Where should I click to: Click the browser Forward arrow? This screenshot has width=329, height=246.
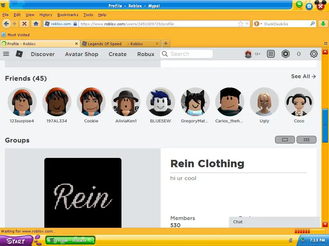[14, 24]
